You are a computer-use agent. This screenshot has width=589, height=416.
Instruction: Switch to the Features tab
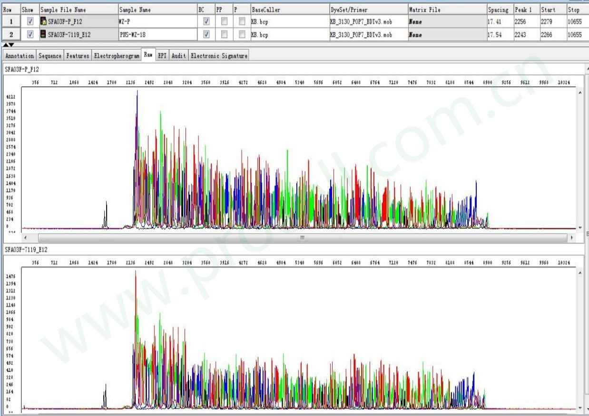(x=78, y=56)
